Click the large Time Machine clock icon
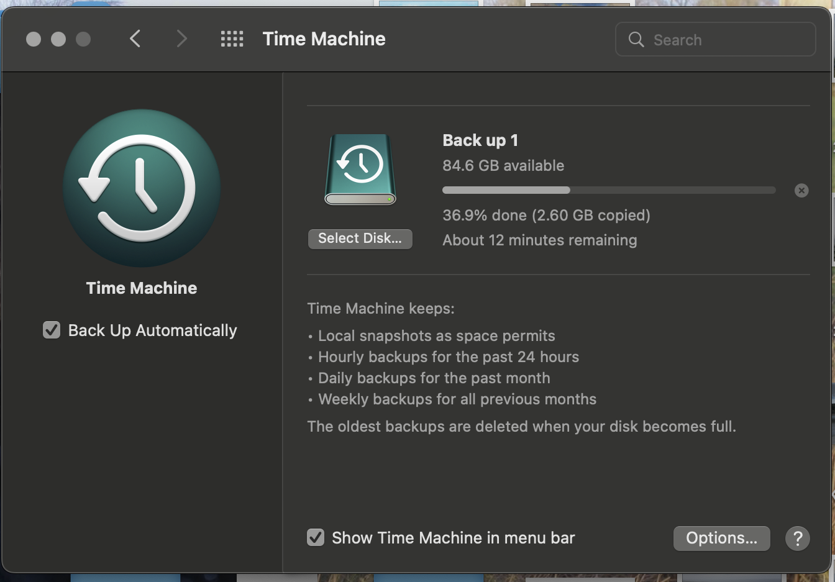Screen dimensions: 835x582 pyautogui.click(x=142, y=188)
